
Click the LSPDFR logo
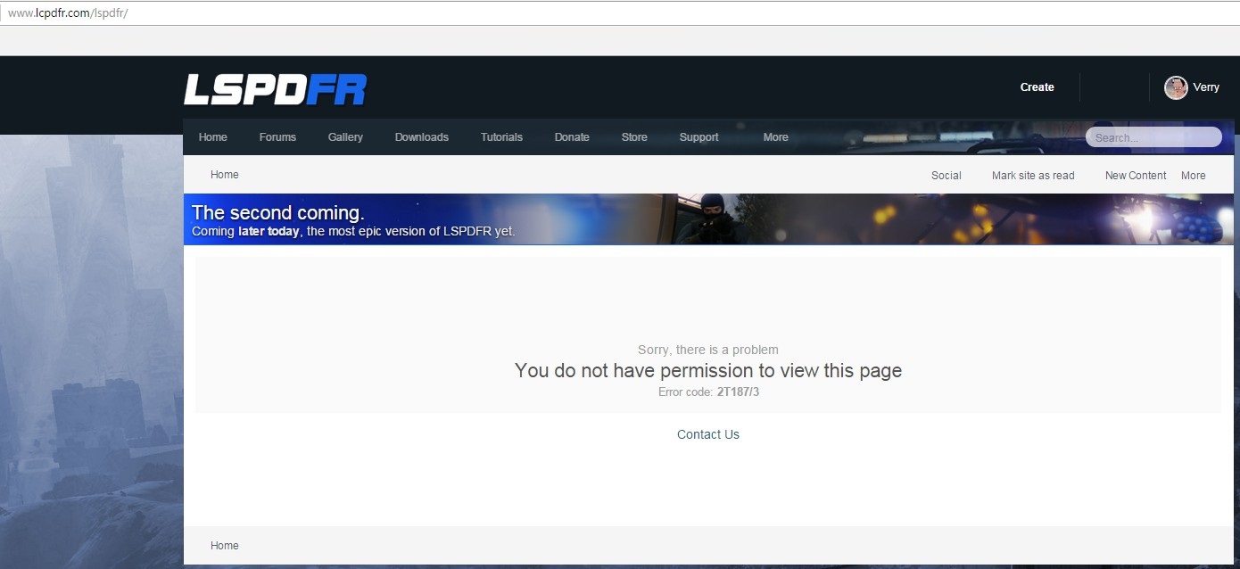click(x=276, y=89)
